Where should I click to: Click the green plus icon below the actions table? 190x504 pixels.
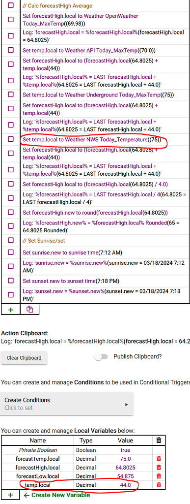click(11, 310)
